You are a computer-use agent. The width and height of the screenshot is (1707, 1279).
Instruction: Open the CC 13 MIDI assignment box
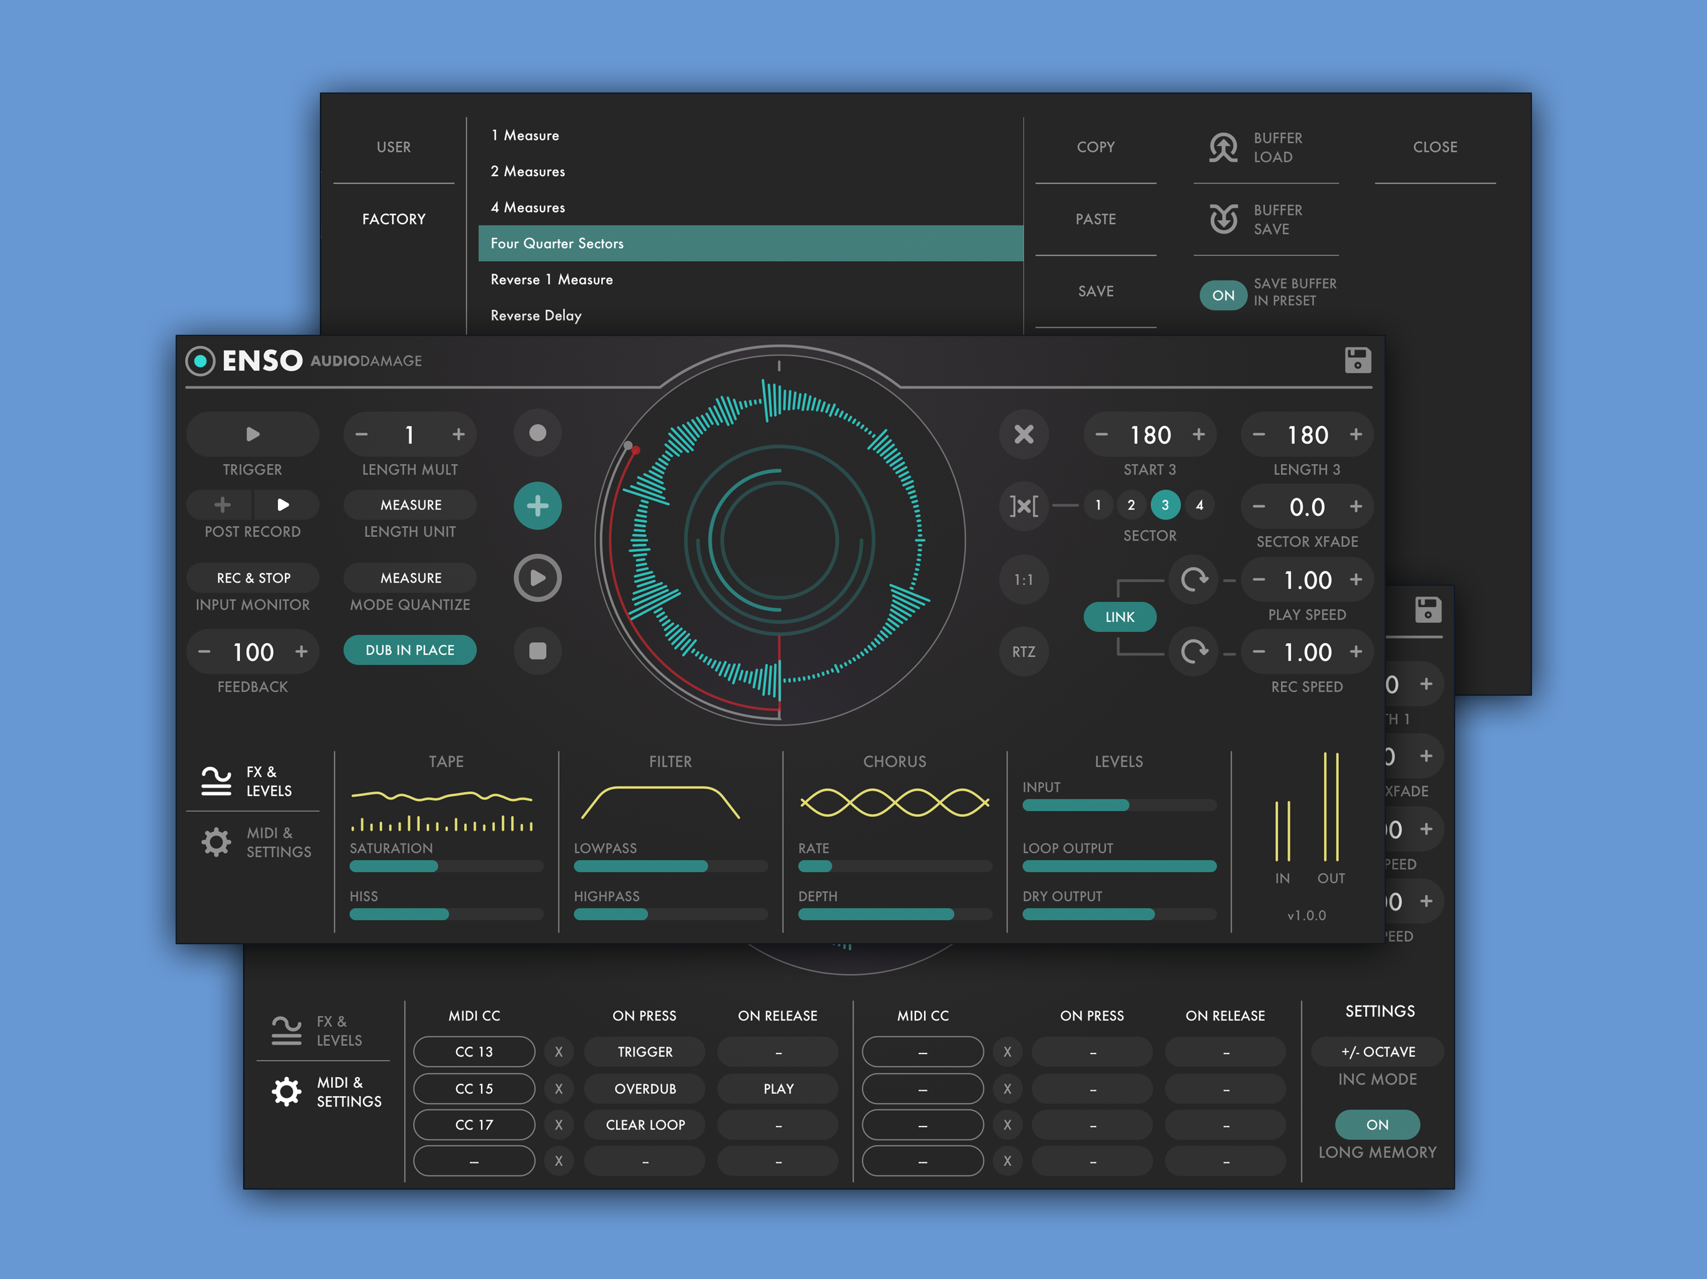(x=474, y=1052)
